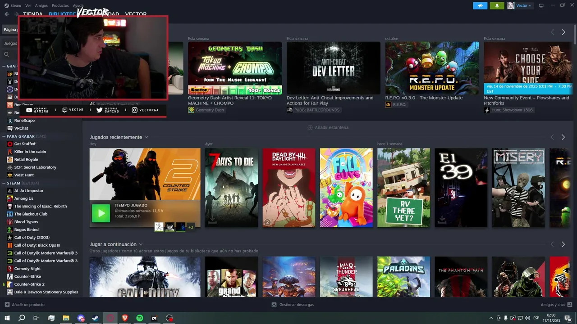Open Paladins in Jugar a continuación
This screenshot has height=324, width=577.
pyautogui.click(x=403, y=277)
